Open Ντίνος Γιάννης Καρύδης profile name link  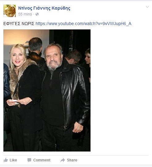pos(44,8)
